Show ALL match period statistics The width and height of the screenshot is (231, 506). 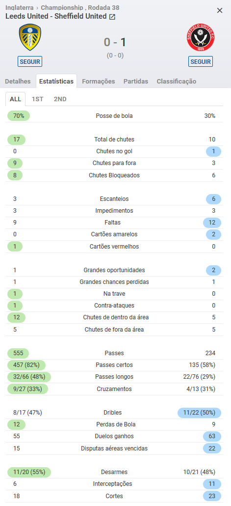(16, 99)
